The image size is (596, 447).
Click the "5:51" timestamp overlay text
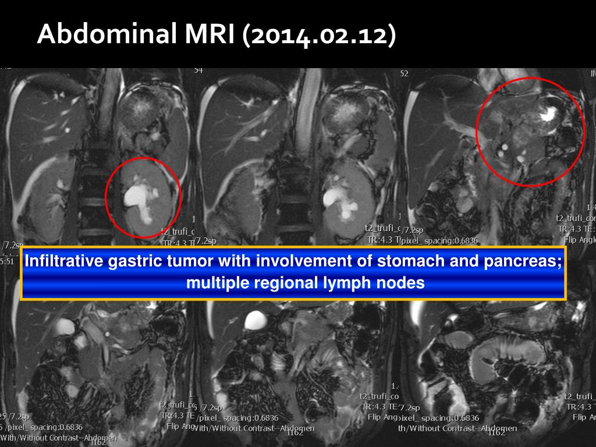point(7,261)
